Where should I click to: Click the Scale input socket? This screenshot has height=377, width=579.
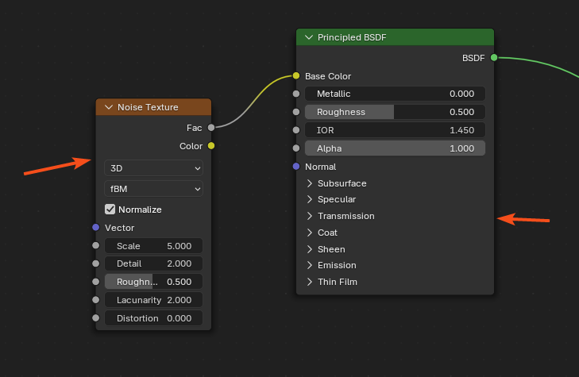click(x=95, y=245)
